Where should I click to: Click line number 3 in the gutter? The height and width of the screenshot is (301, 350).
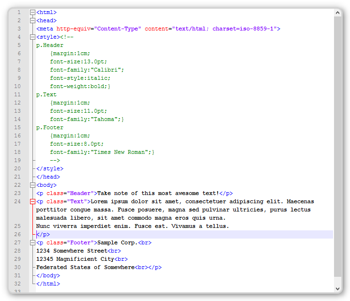19,29
